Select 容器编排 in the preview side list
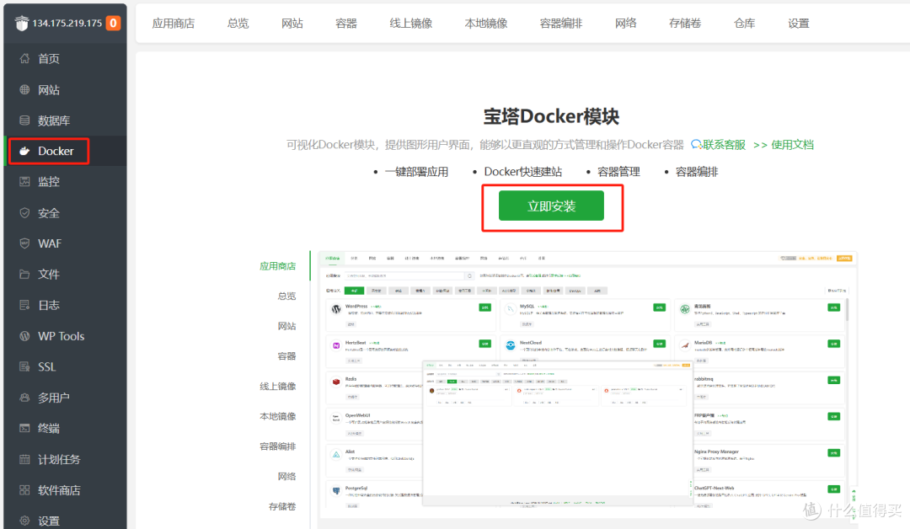Image resolution: width=910 pixels, height=529 pixels. tap(277, 446)
